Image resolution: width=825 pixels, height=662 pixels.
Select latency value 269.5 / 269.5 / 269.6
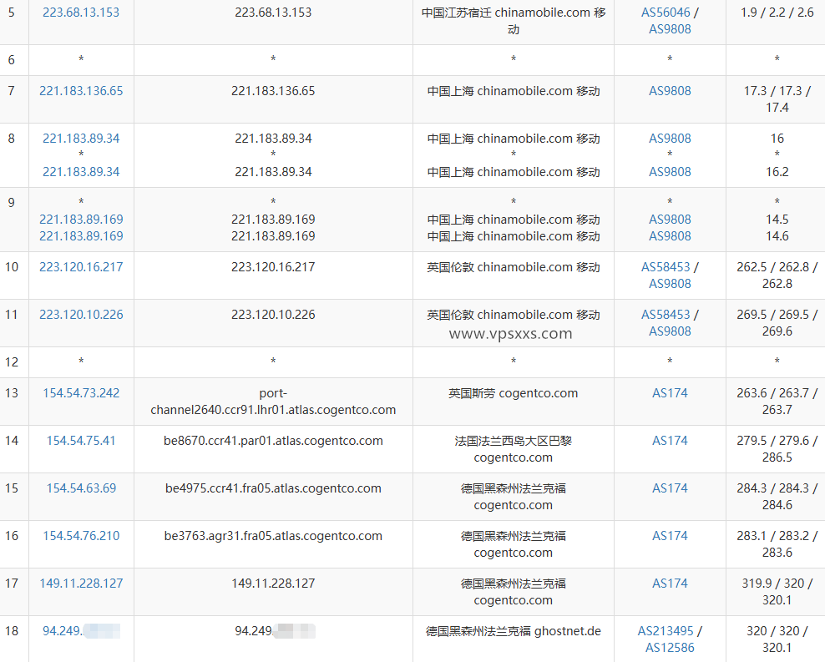(777, 323)
